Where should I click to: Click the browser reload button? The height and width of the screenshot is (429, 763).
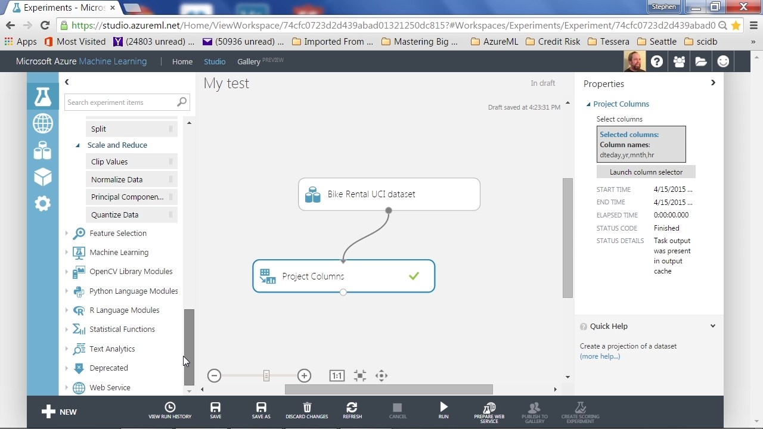[45, 25]
